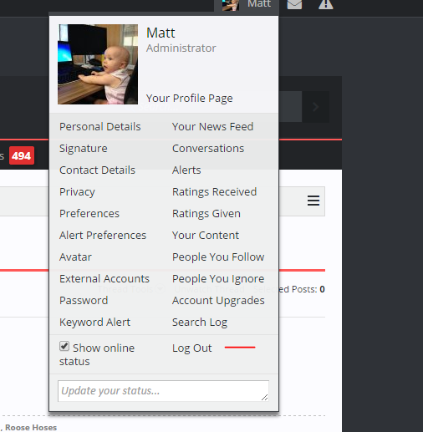Click the search arrow chevron button
Screen dimensions: 423x432
[x=316, y=107]
